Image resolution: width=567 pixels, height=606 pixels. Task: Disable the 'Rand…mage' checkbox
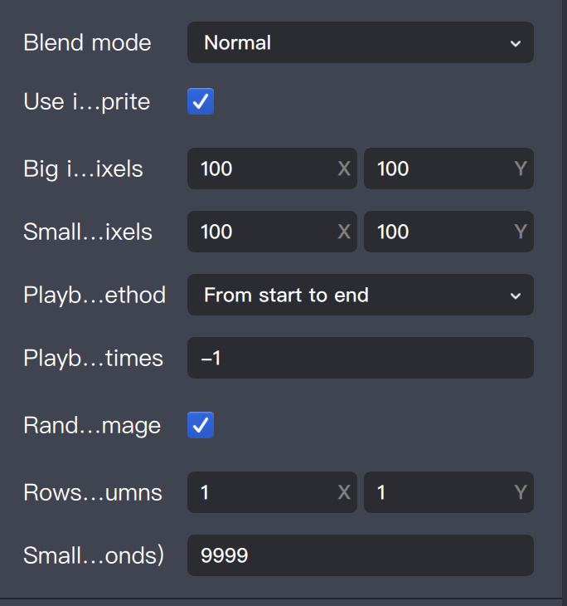[201, 426]
